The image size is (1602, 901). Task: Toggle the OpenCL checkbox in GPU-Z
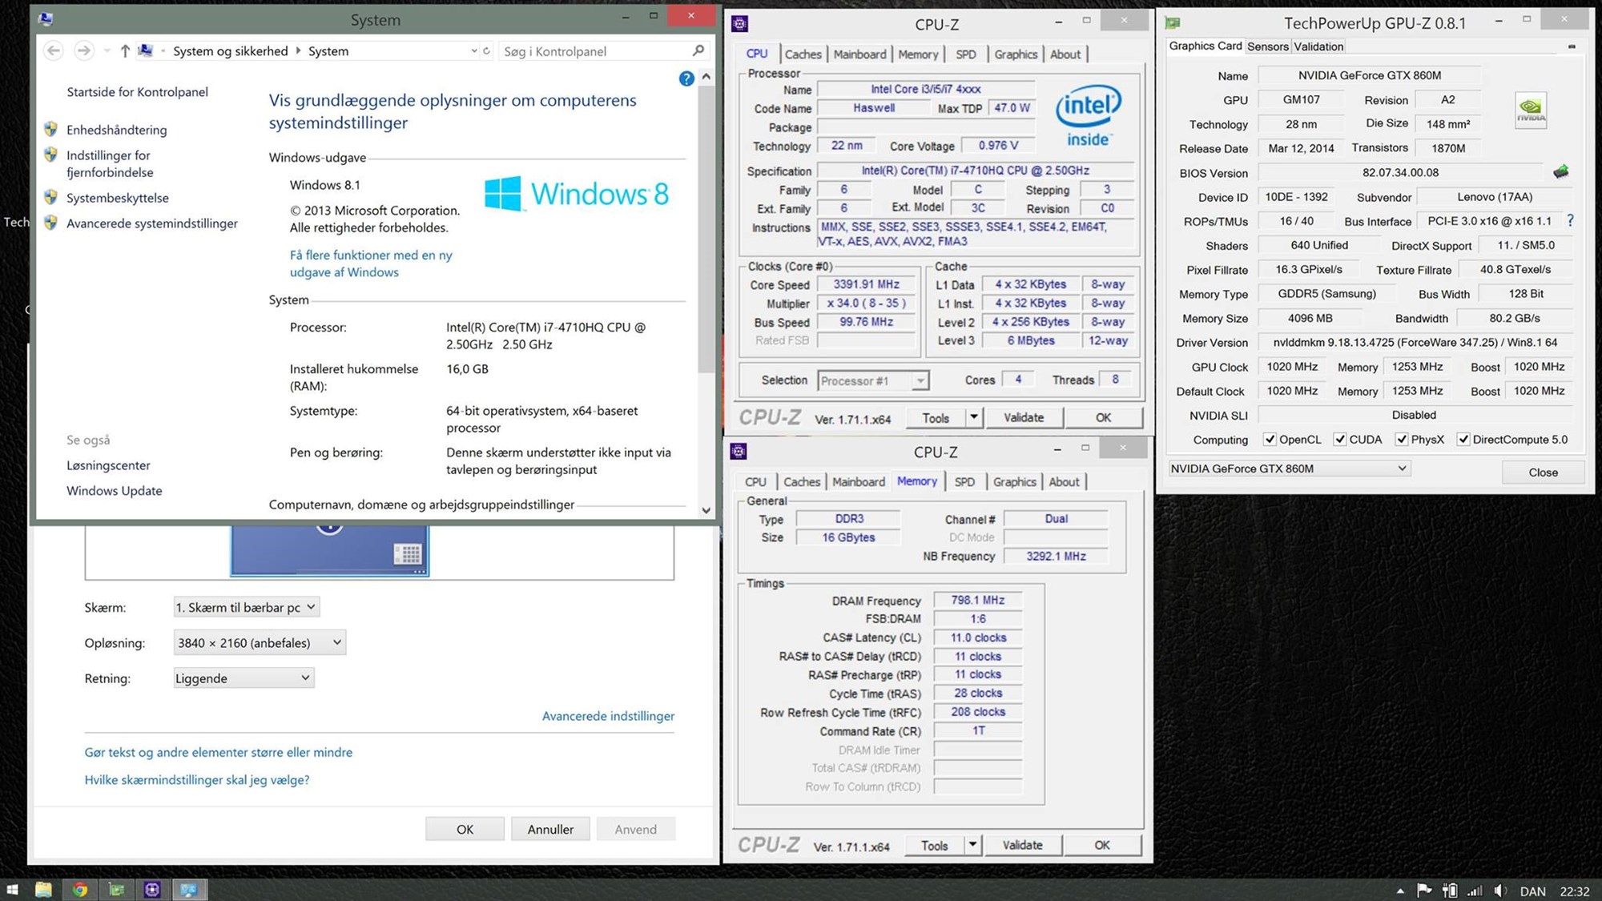[x=1270, y=439]
